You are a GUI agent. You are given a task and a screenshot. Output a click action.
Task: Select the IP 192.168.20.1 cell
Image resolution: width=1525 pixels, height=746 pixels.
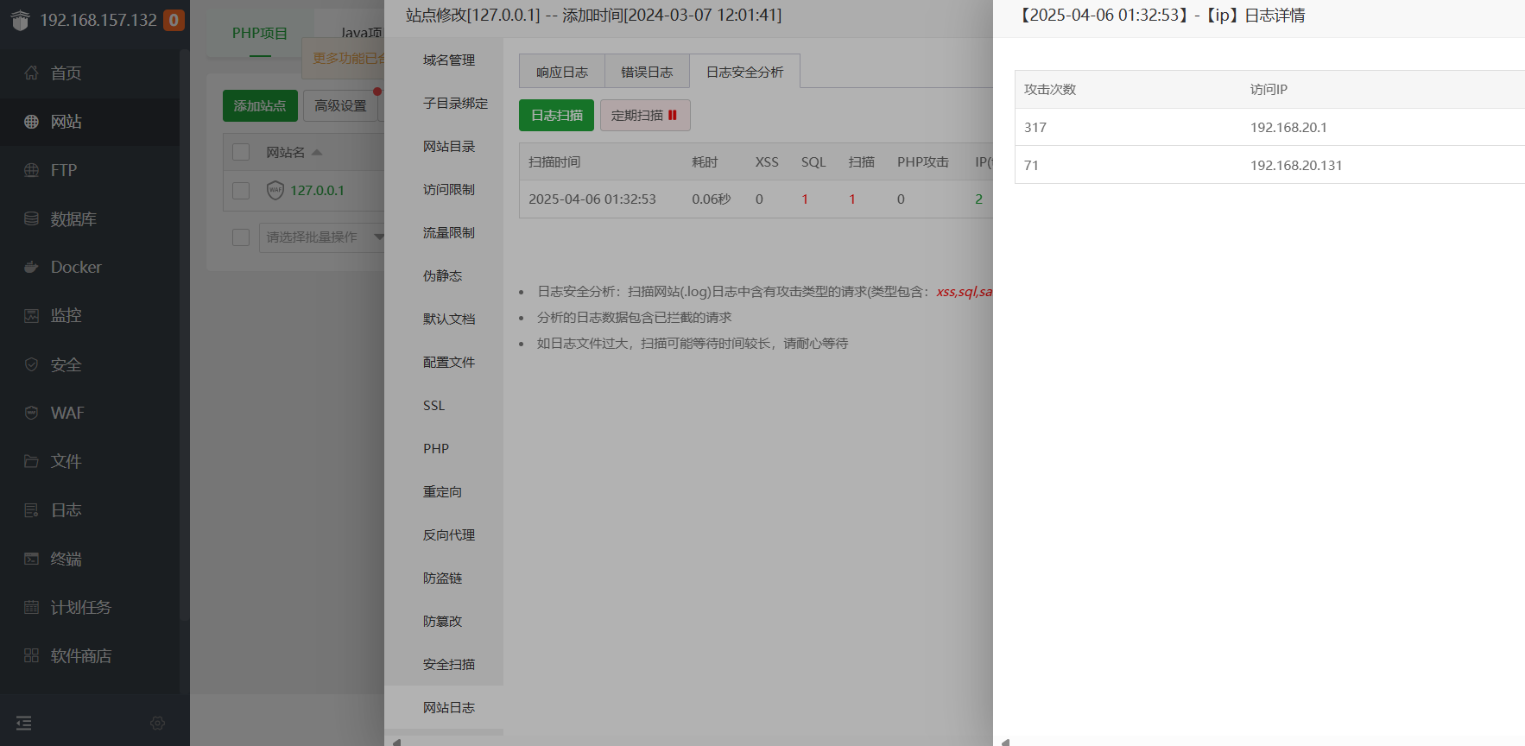pyautogui.click(x=1288, y=127)
